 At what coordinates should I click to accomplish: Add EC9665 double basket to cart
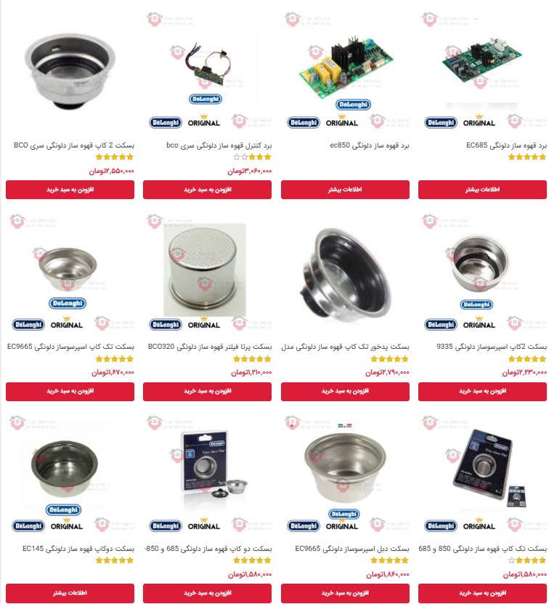point(345,593)
